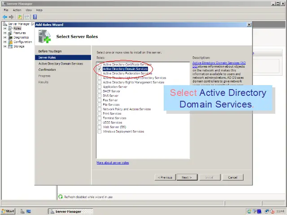Open Active Directory Domain Services description link
Viewport: 287px width, 215px height.
[x=219, y=64]
